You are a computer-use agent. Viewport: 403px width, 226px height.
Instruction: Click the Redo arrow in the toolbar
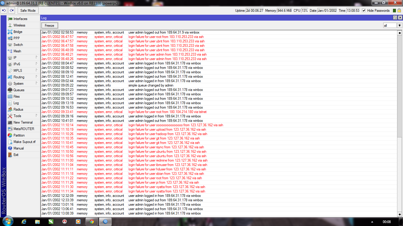(x=12, y=11)
